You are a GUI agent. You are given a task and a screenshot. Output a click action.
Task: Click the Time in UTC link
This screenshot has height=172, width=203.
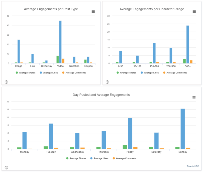192,166
